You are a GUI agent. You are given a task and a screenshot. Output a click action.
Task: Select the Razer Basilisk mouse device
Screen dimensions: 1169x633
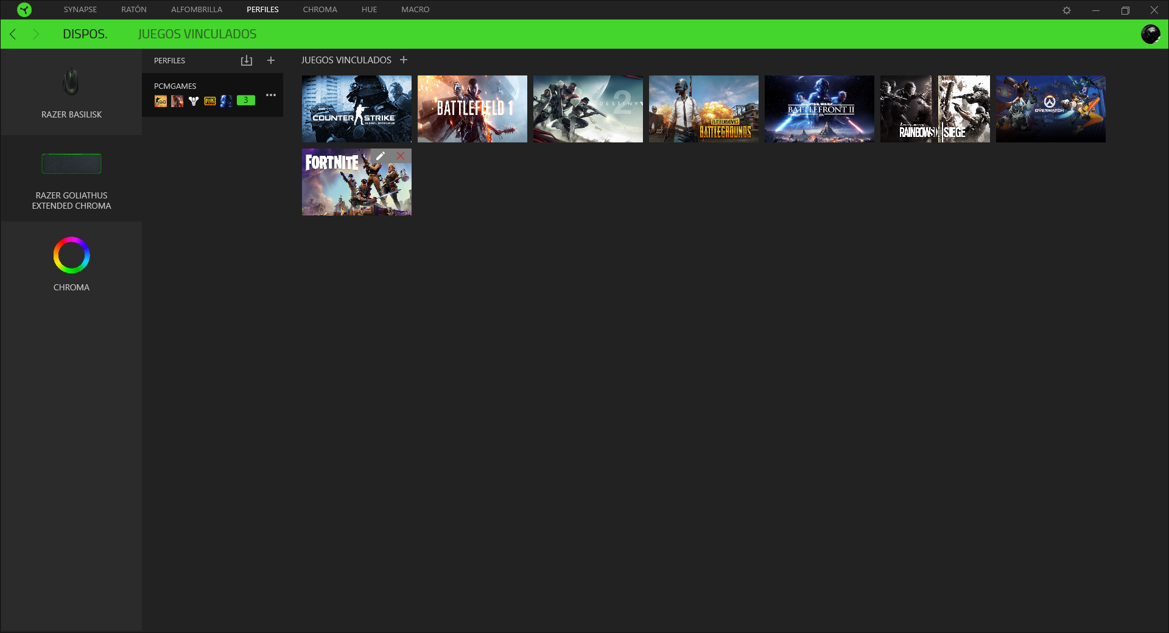click(71, 92)
